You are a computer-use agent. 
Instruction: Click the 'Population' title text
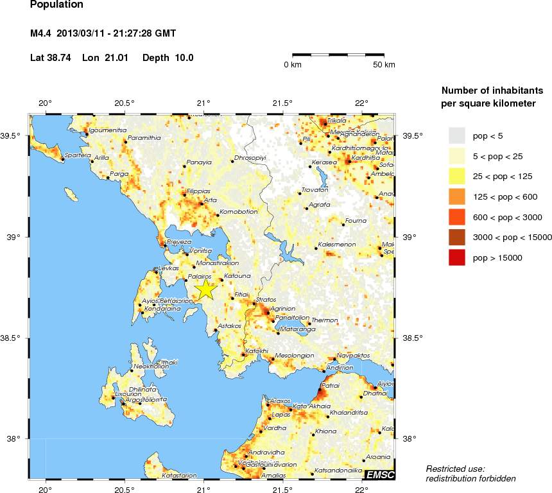pos(56,5)
